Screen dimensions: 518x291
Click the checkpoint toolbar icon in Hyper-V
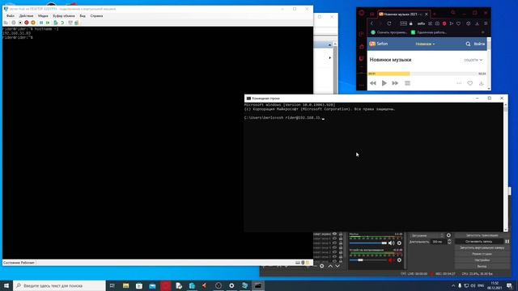tap(56, 23)
